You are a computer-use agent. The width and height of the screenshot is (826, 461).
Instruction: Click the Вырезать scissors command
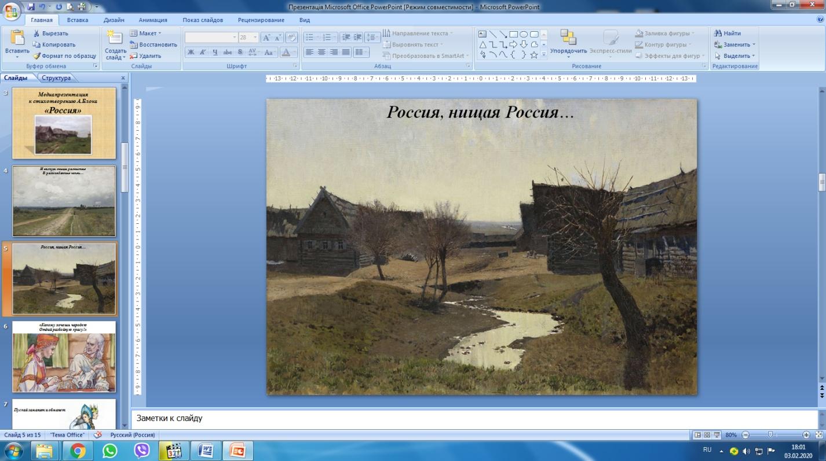tap(50, 34)
